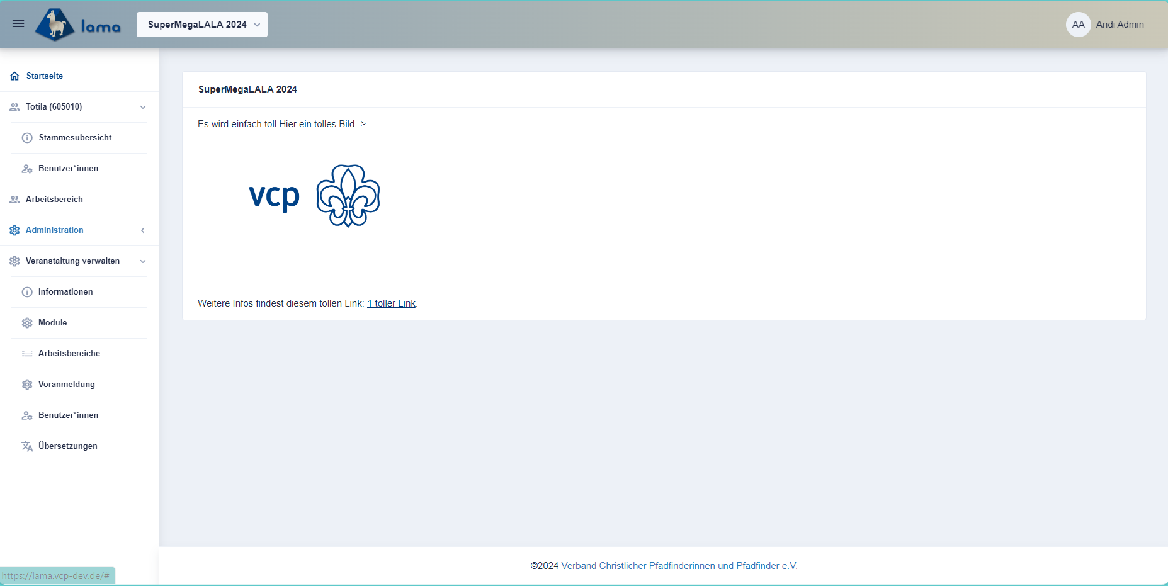1168x586 pixels.
Task: Open Verband Christlicher Pfadfinderinnen und Pfadfinder link
Action: pyautogui.click(x=679, y=566)
